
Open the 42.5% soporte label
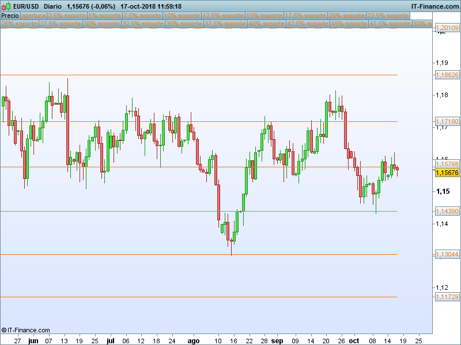[308, 24]
